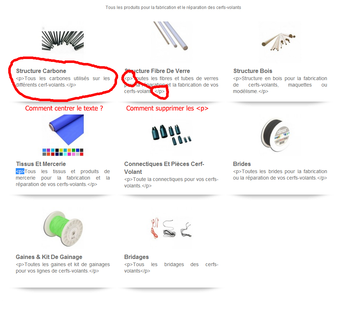The width and height of the screenshot is (349, 318).
Task: Visit the Bridages category link
Action: click(x=136, y=257)
